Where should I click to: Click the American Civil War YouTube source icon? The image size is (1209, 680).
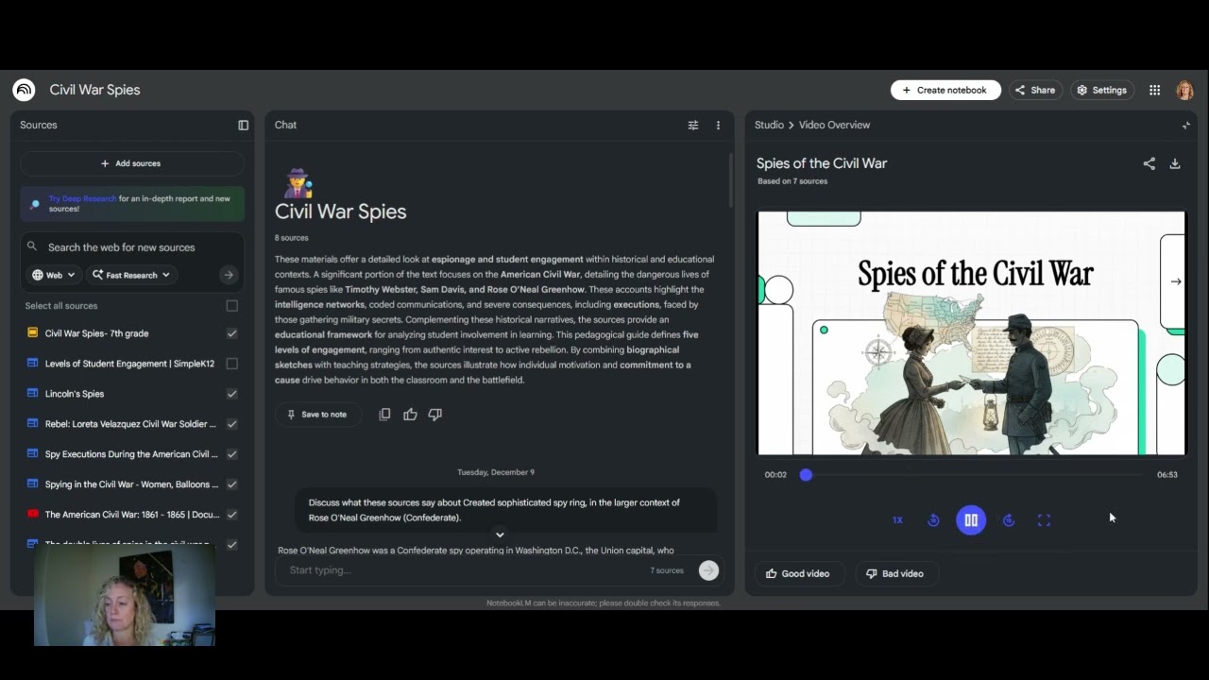pos(32,515)
